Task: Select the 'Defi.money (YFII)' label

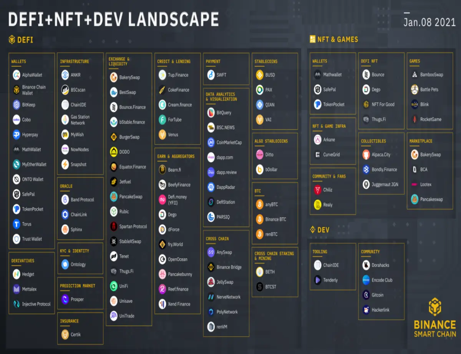Action: click(178, 199)
